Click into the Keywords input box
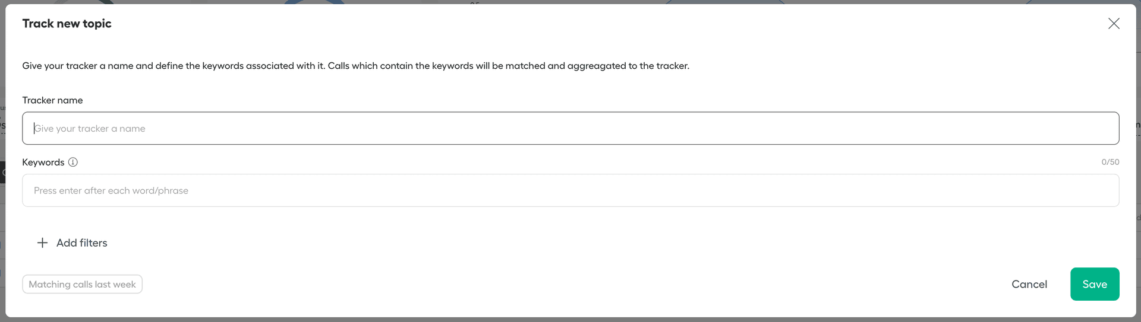Viewport: 1141px width, 322px height. (570, 190)
